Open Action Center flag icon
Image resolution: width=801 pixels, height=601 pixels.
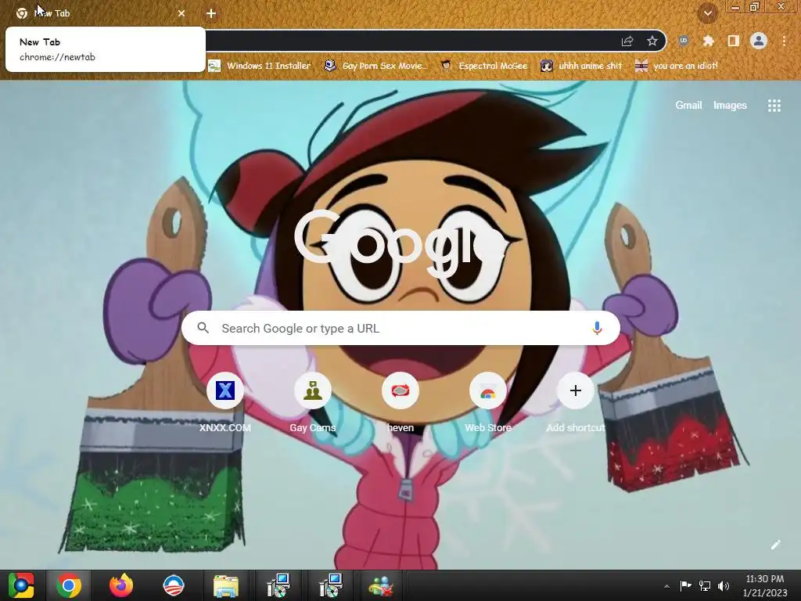[685, 585]
